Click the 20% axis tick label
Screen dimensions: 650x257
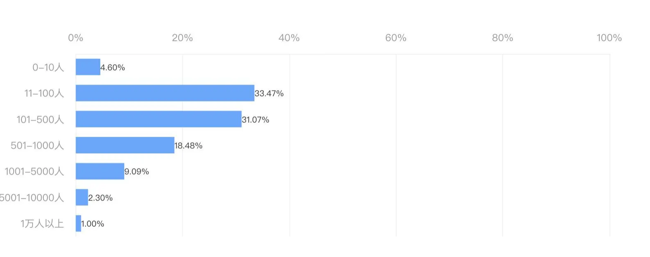pos(182,38)
